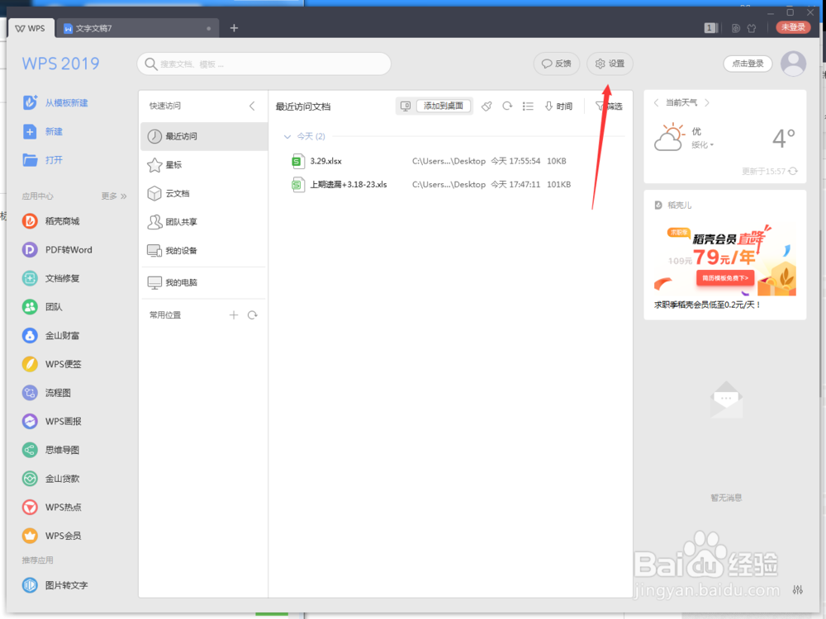This screenshot has height=619, width=826.
Task: Add a 常用位置 location with plus
Action: pyautogui.click(x=234, y=315)
